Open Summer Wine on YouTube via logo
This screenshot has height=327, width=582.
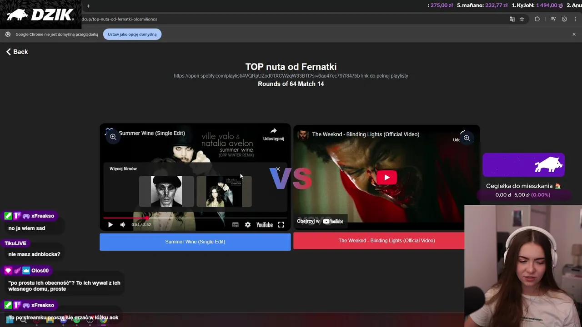tap(264, 225)
